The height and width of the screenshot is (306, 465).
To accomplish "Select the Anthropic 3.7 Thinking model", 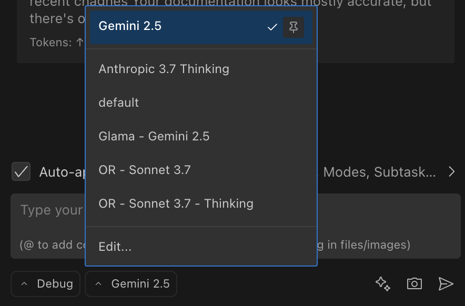I will [x=164, y=69].
